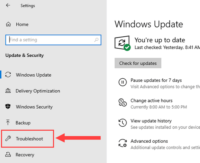Click the Settings window title text

28,6
